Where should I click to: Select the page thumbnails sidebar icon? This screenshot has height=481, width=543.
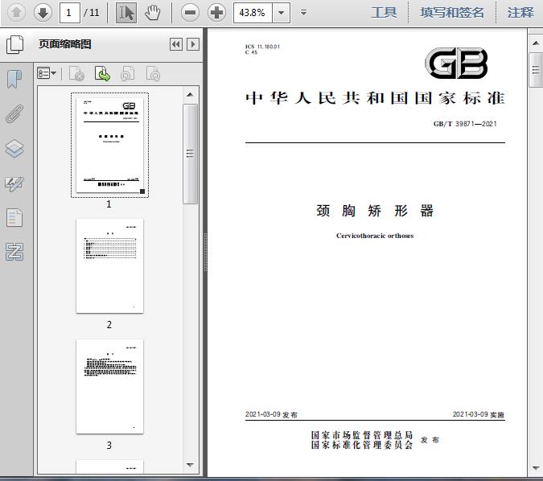point(15,44)
